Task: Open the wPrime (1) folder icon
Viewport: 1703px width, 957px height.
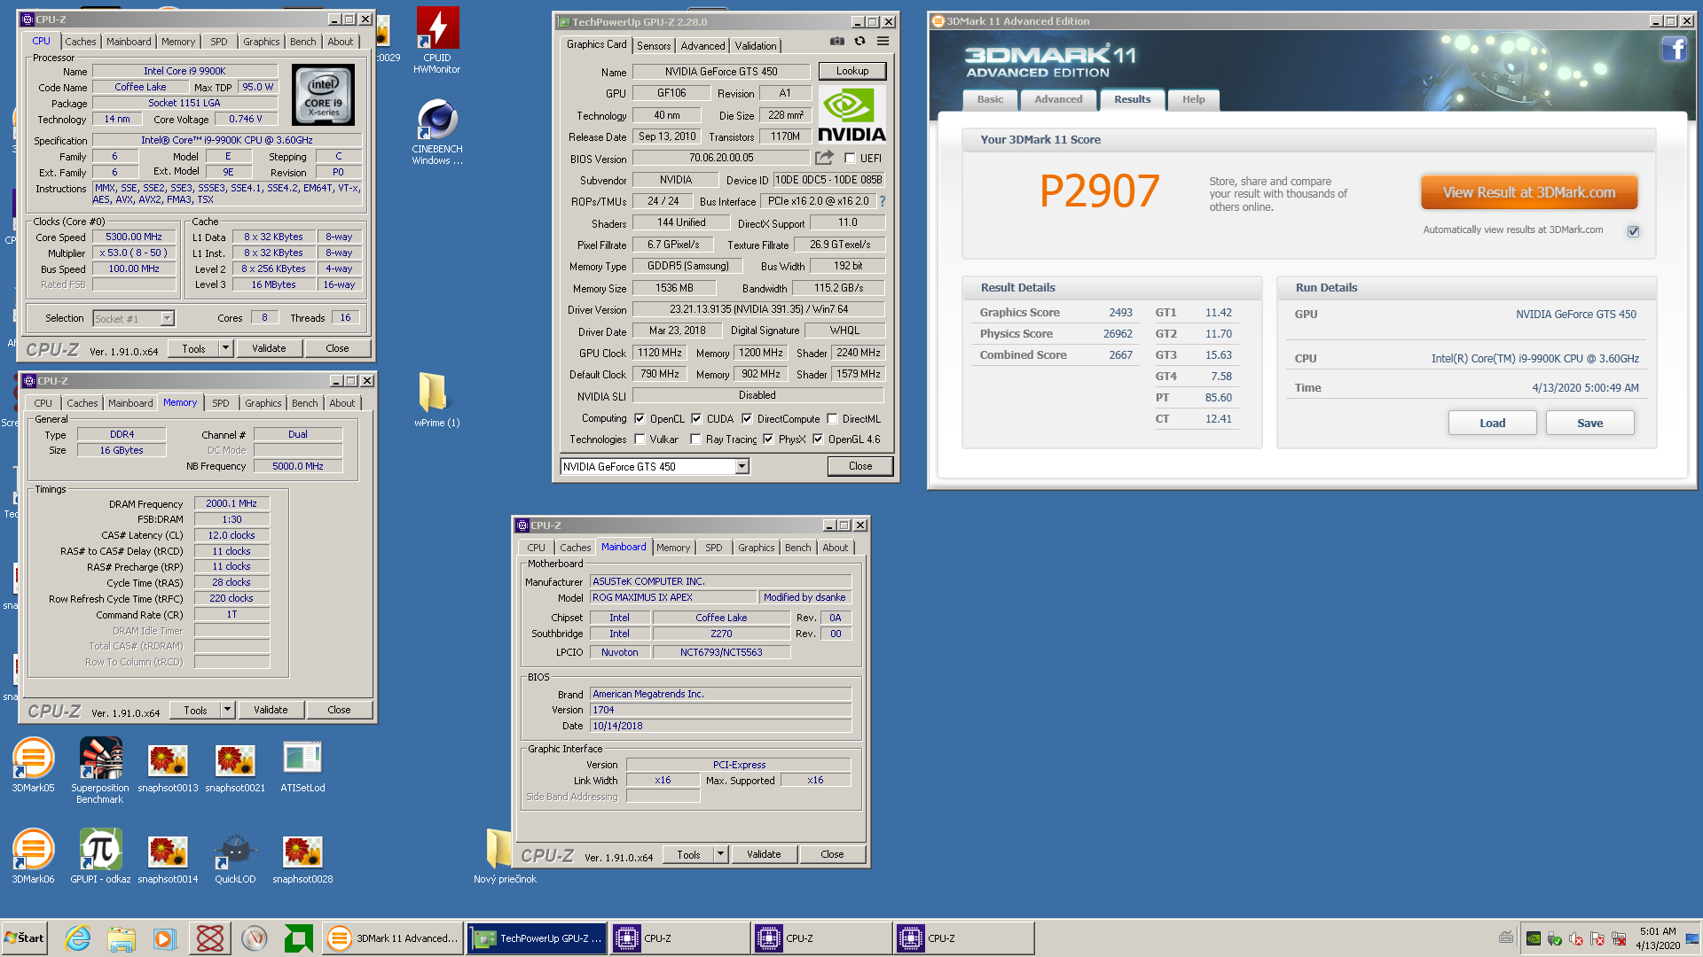Action: [x=436, y=400]
